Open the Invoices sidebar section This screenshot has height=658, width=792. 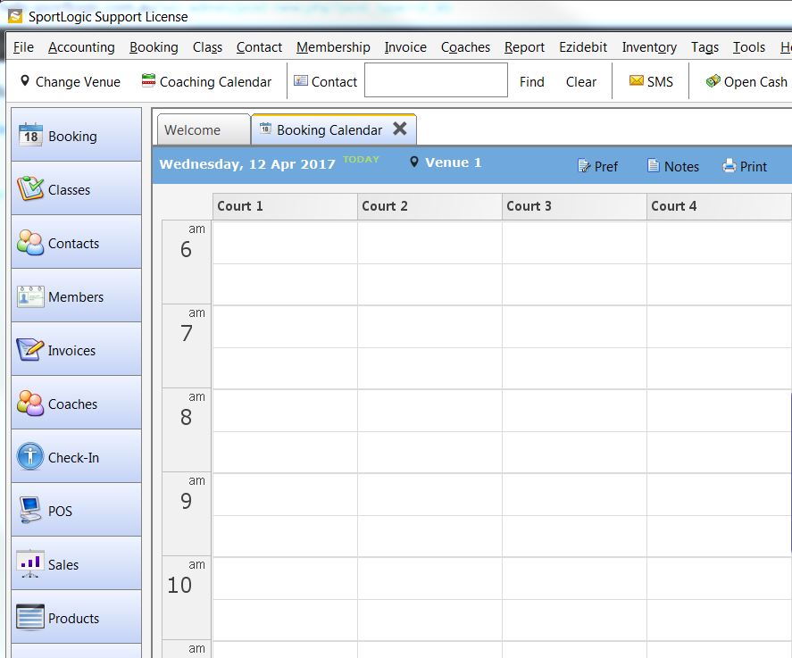76,349
